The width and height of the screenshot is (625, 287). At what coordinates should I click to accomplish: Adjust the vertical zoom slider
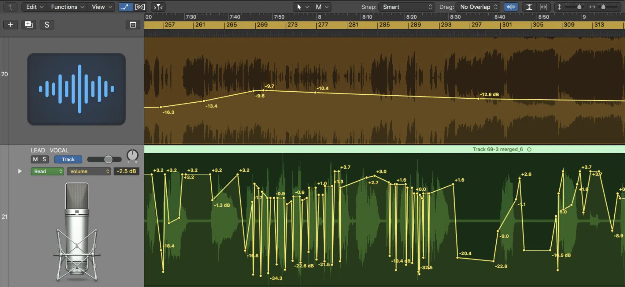[579, 7]
